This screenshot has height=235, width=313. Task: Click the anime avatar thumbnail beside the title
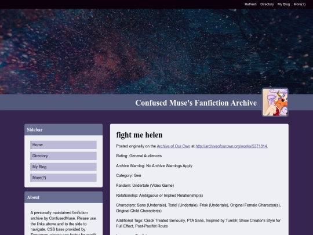(275, 102)
